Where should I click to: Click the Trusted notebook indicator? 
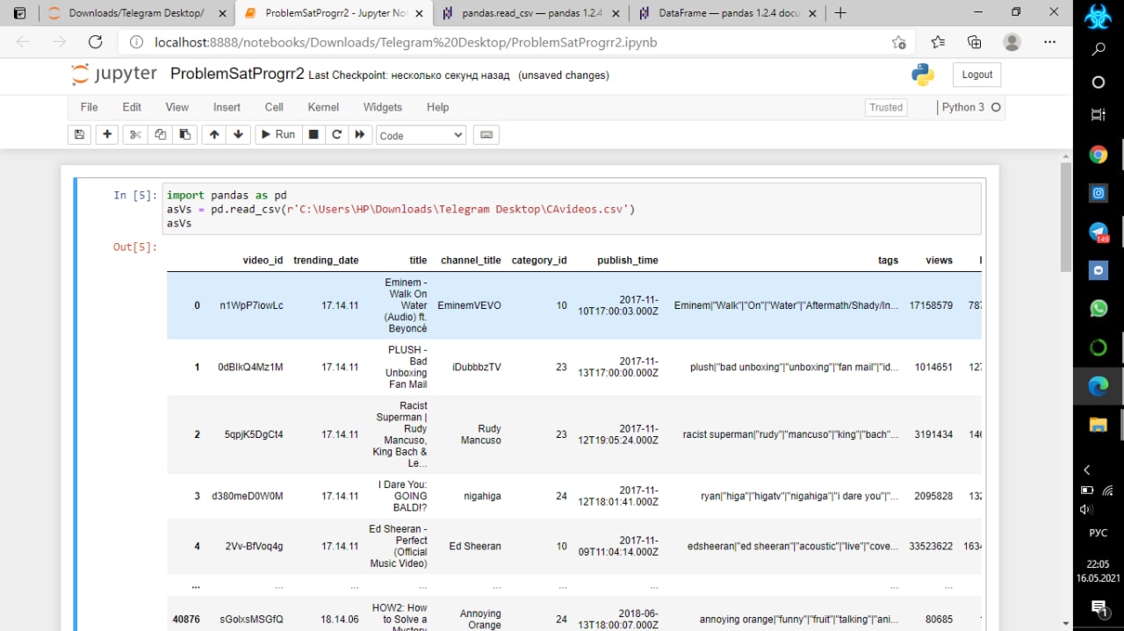[886, 107]
